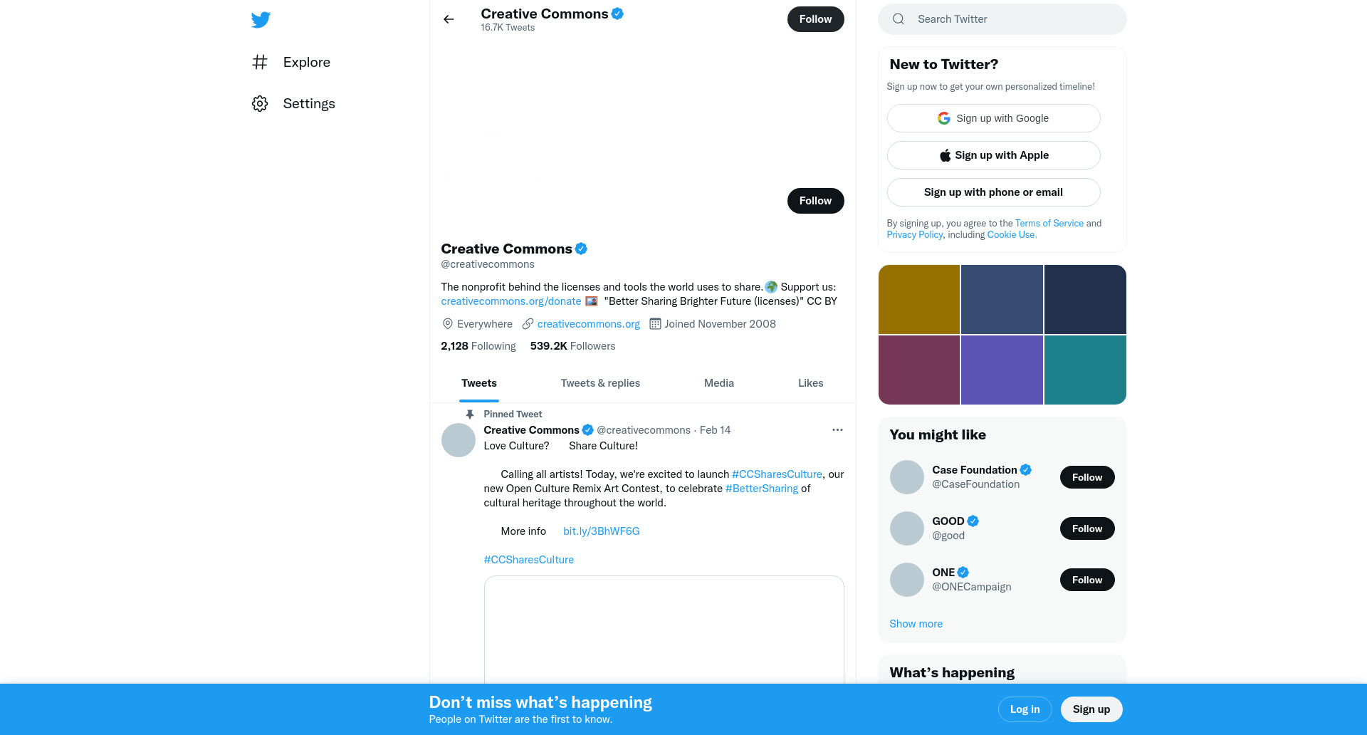Screen dimensions: 1367x735
Task: Open the creativecommons.org/donate link
Action: coord(511,301)
